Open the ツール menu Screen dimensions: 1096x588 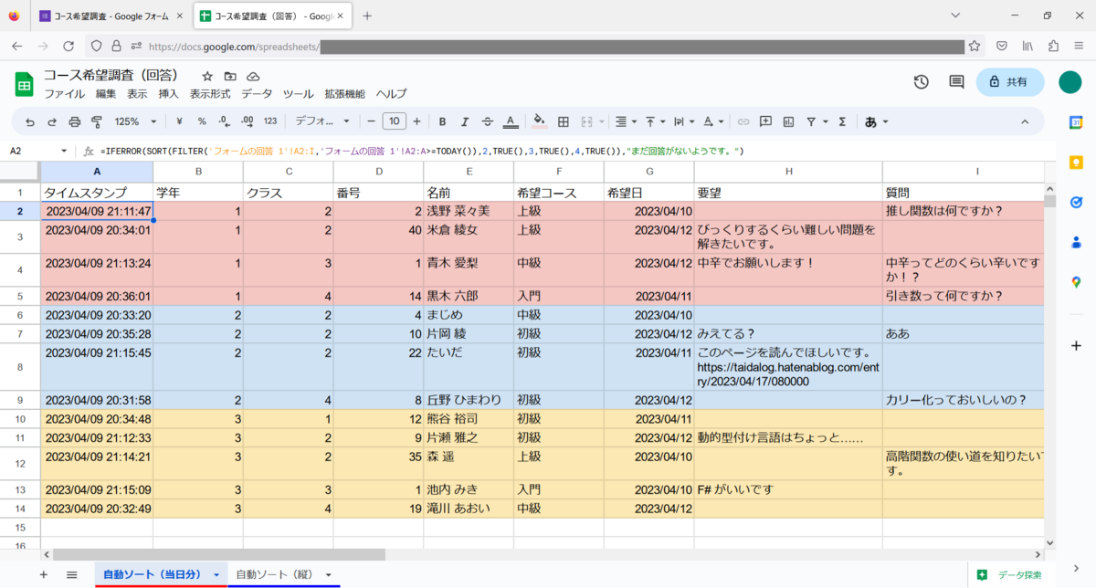point(299,94)
